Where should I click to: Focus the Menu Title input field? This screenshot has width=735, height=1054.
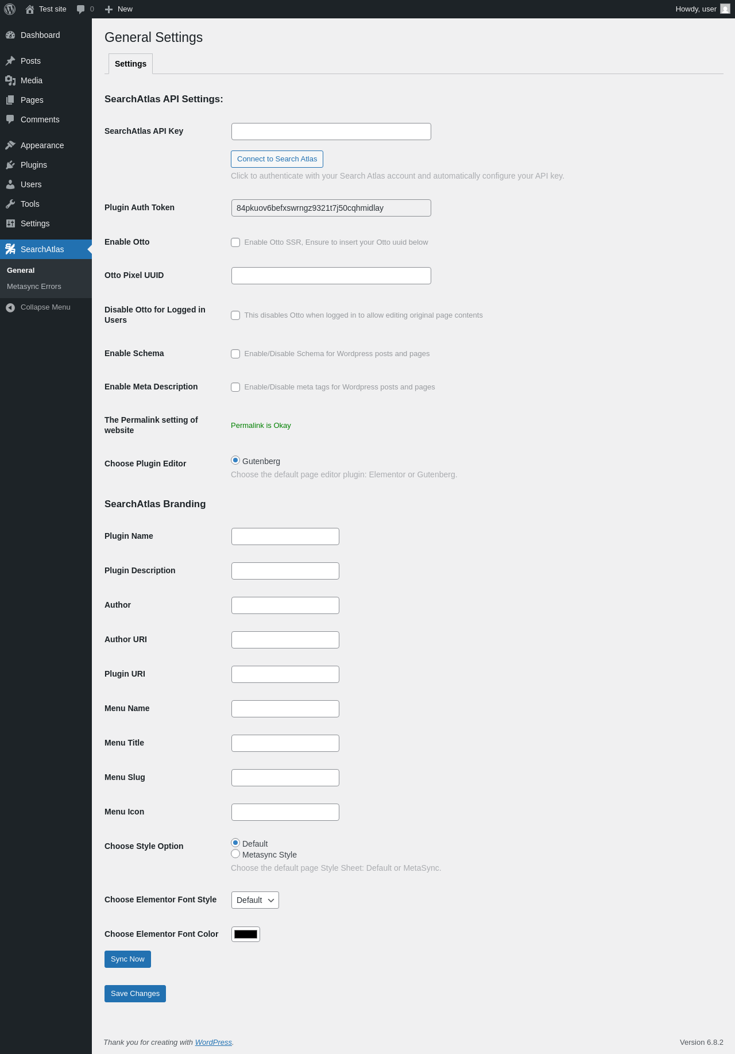click(x=285, y=743)
